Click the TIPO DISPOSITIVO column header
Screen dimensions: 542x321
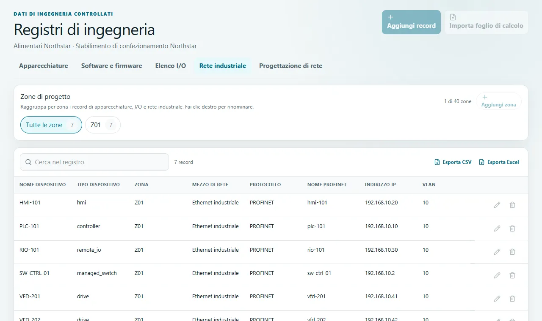[98, 185]
